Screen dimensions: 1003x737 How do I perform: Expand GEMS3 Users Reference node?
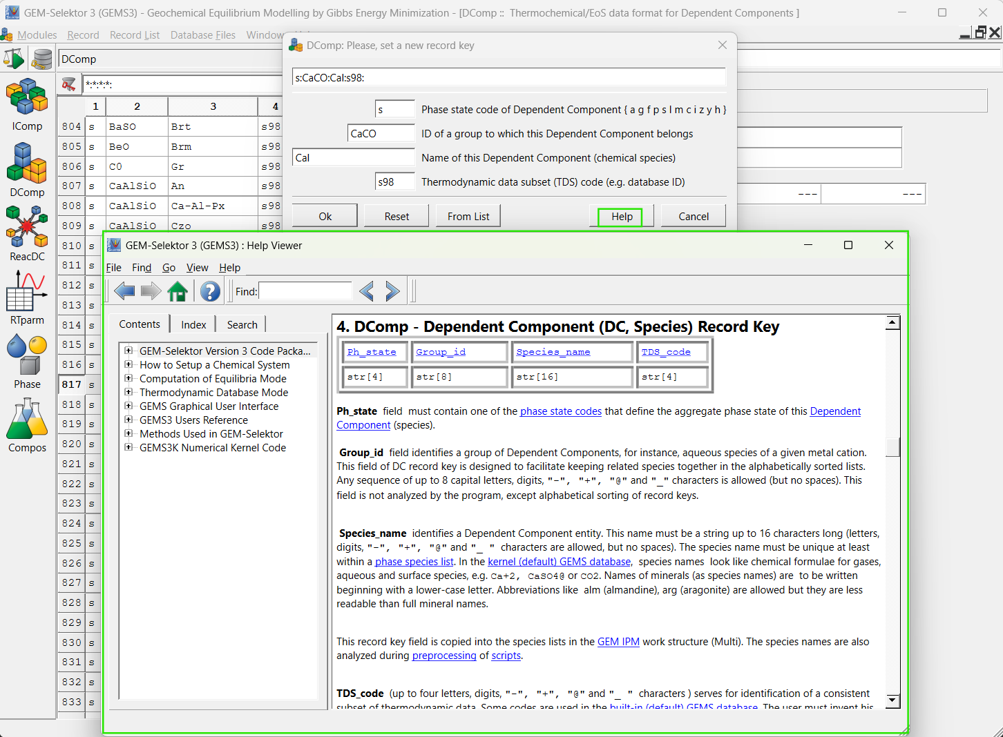tap(128, 420)
